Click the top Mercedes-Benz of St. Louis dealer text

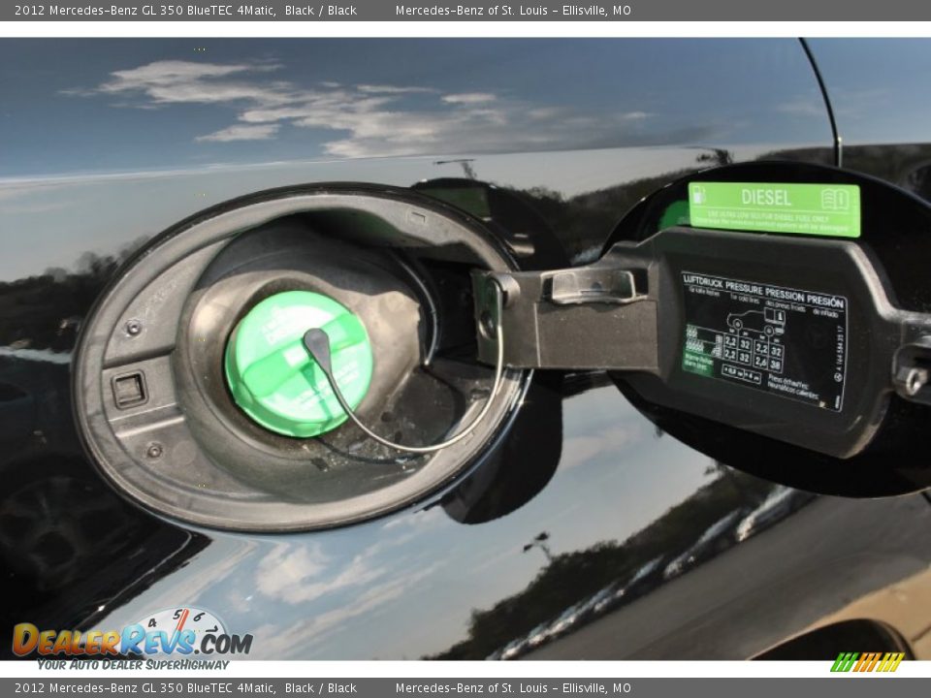pos(513,11)
